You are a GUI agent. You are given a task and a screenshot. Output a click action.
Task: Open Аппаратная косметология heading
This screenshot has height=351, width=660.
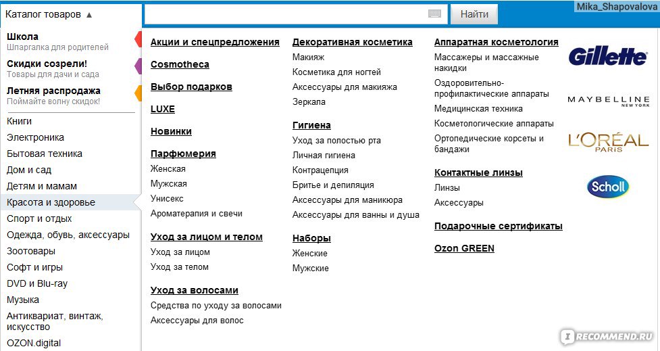click(497, 42)
